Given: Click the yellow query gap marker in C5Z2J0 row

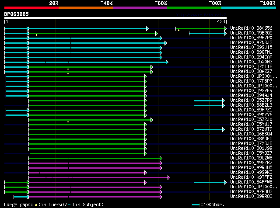Looking at the screenshot, I should 68,121.
